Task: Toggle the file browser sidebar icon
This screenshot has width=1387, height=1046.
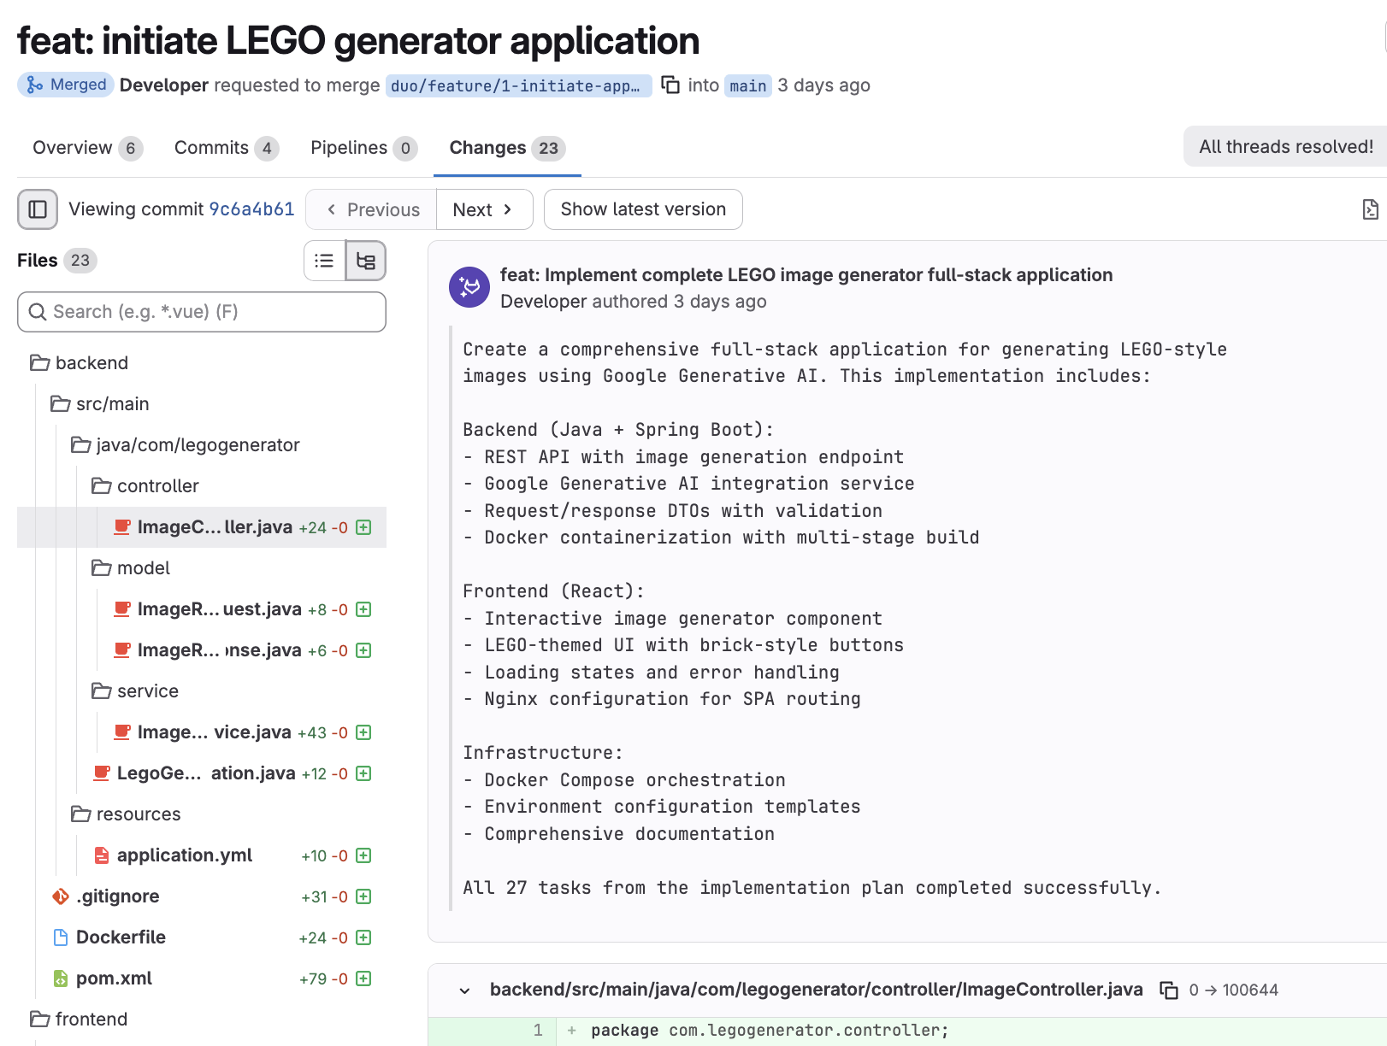Action: coord(38,209)
